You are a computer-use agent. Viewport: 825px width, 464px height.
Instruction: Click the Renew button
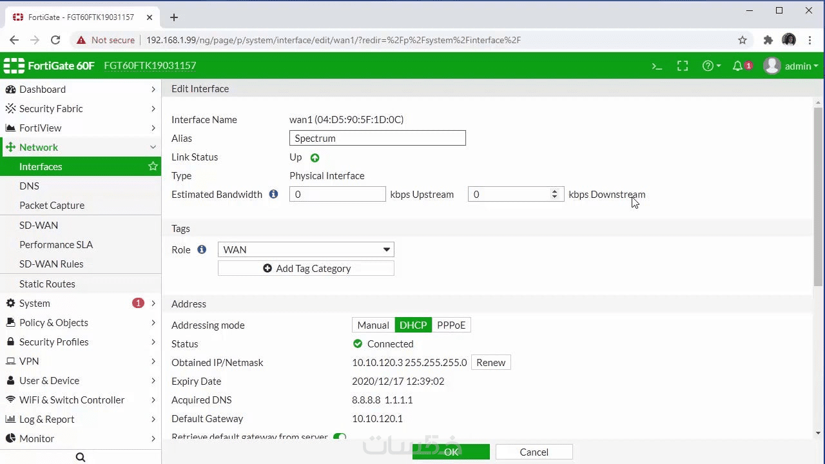tap(490, 362)
